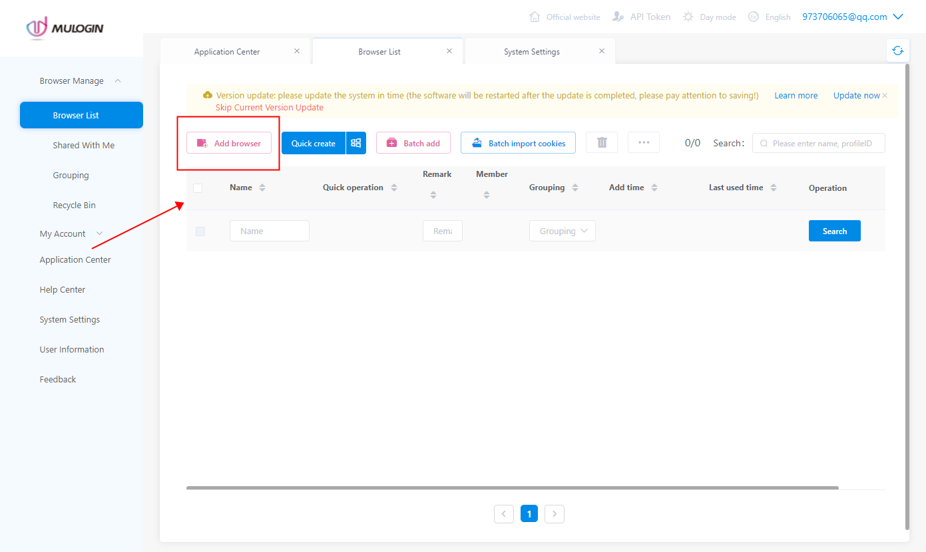
Task: Open the Grouping filter dropdown
Action: click(x=562, y=231)
